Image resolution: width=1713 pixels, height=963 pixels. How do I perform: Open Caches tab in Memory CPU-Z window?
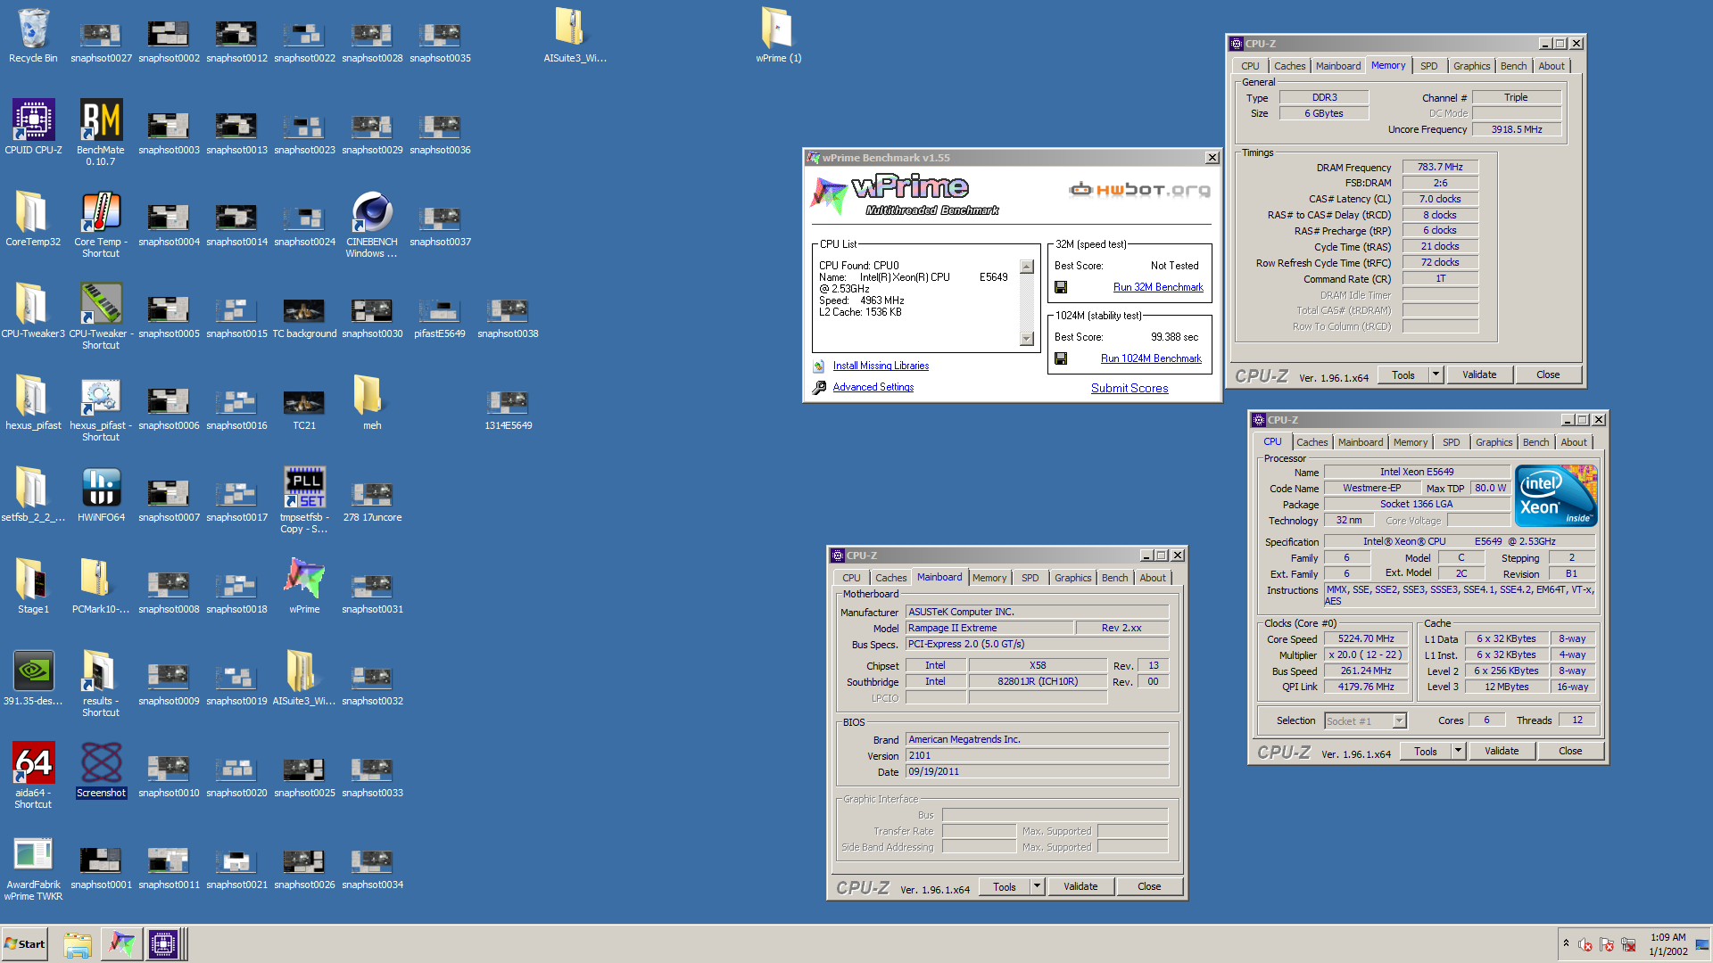point(1289,66)
